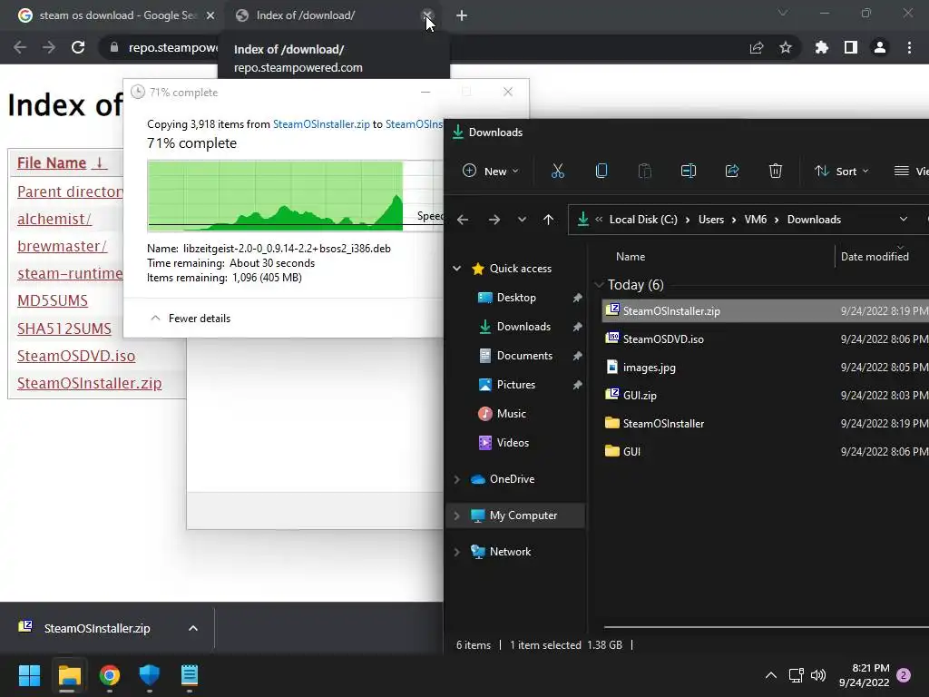Image resolution: width=929 pixels, height=697 pixels.
Task: Click the Share icon in Explorer toolbar
Action: (x=732, y=172)
